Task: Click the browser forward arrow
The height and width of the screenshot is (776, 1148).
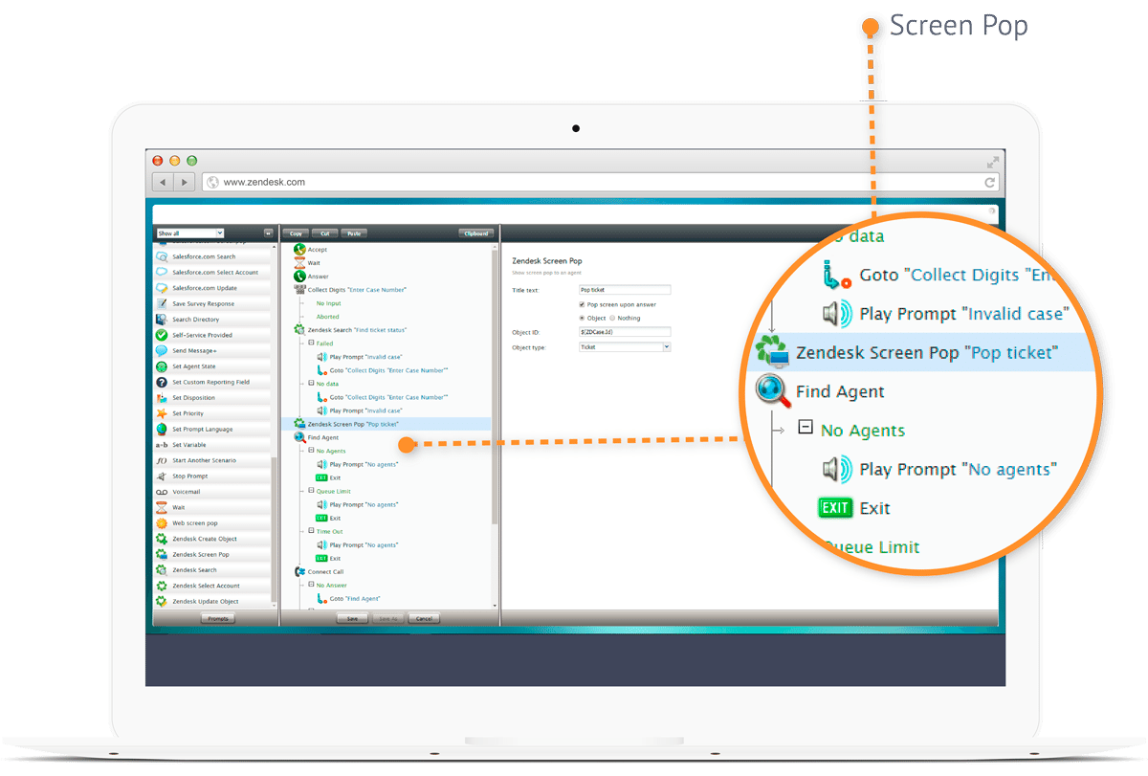Action: coord(184,182)
